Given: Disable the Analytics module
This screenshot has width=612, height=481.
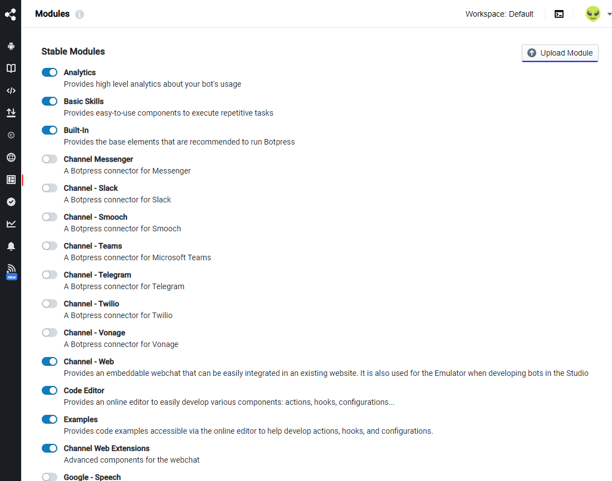Looking at the screenshot, I should [50, 72].
